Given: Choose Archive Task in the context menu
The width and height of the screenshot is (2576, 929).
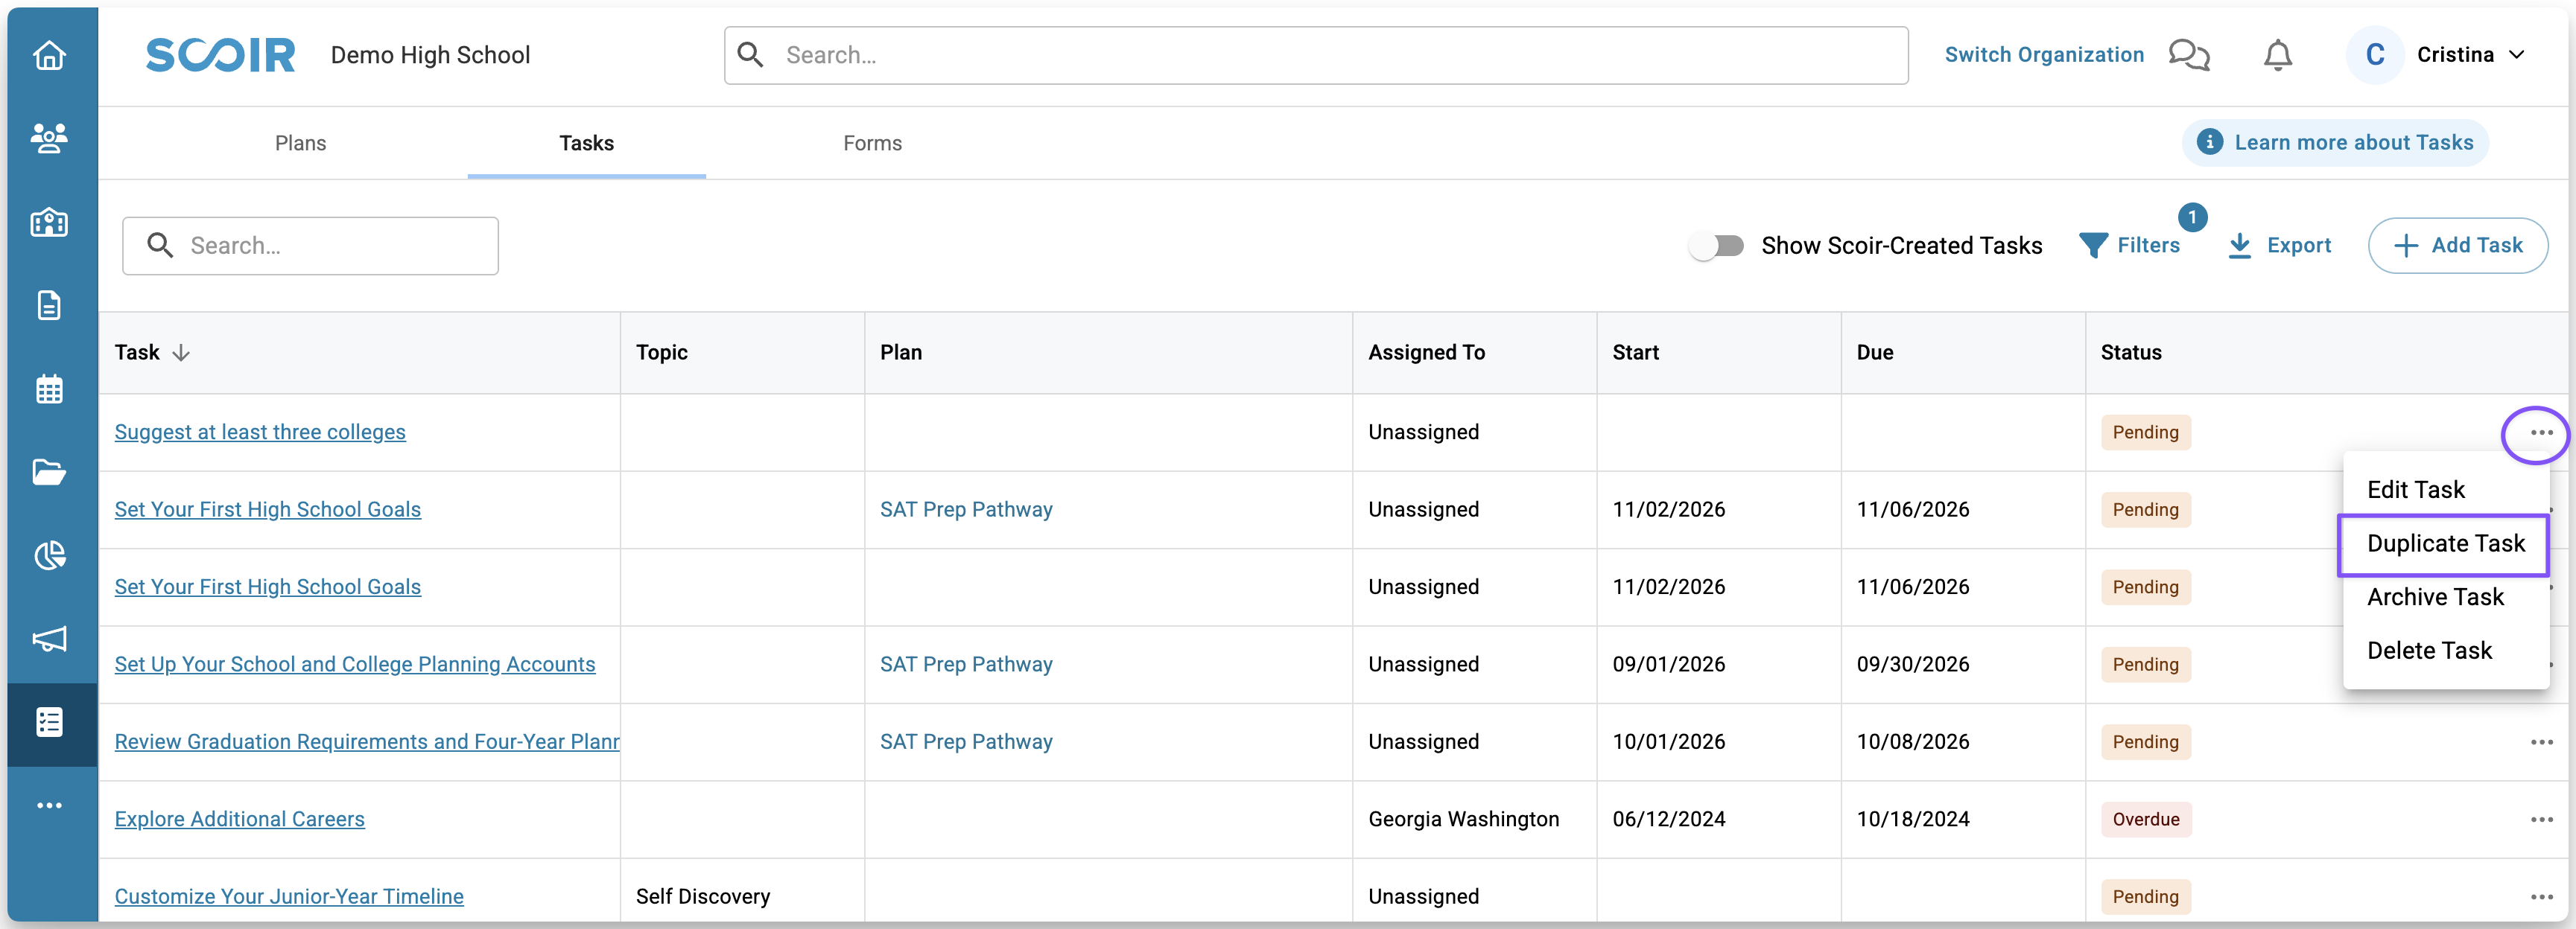Looking at the screenshot, I should coord(2434,597).
